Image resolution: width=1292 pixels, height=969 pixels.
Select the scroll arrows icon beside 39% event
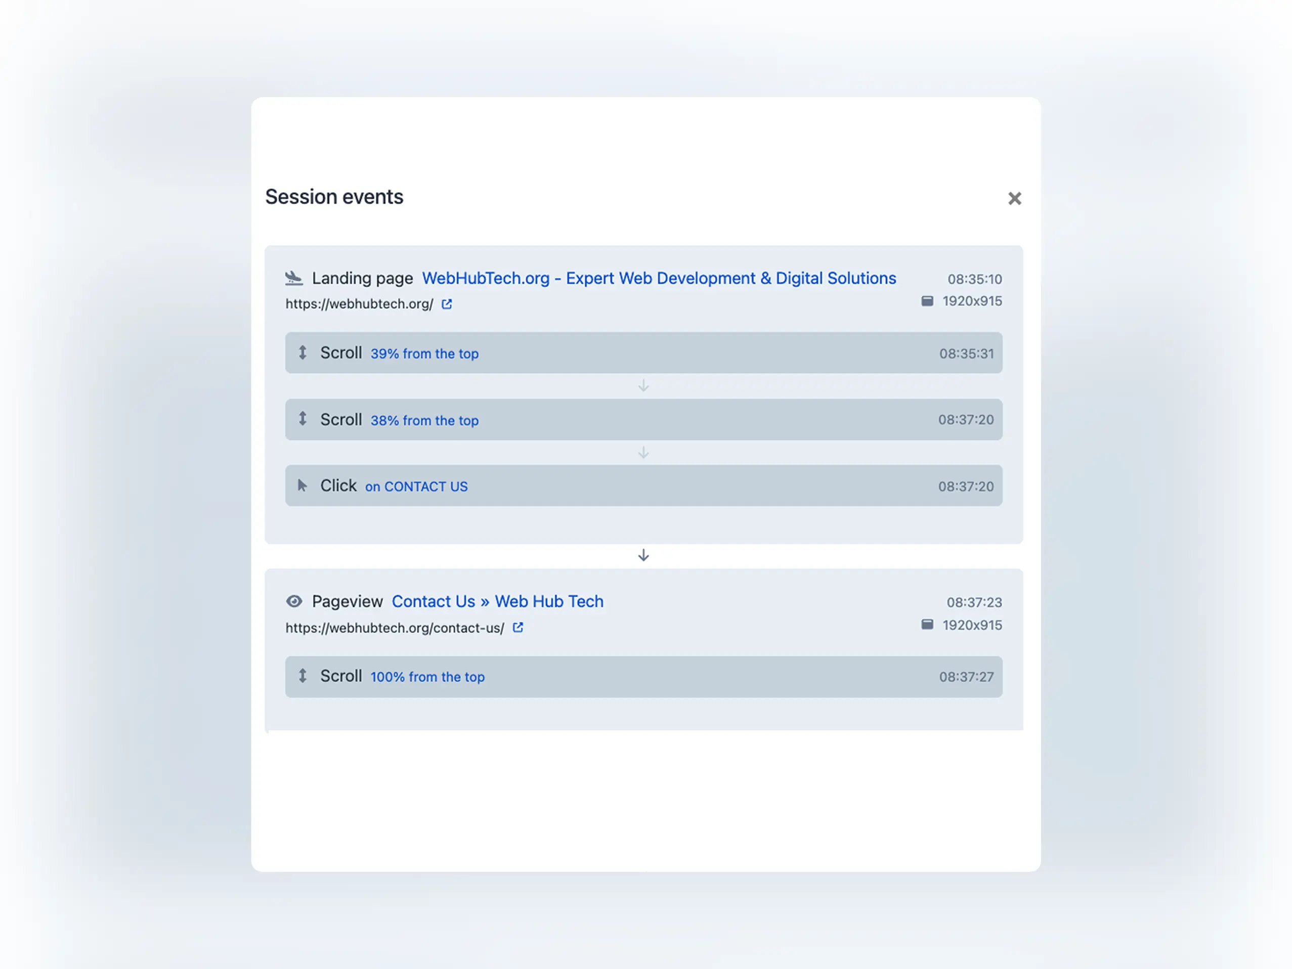point(303,353)
